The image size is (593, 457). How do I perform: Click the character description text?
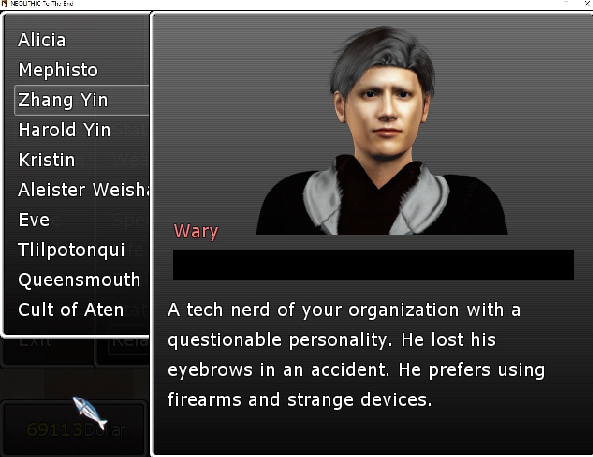click(x=356, y=355)
